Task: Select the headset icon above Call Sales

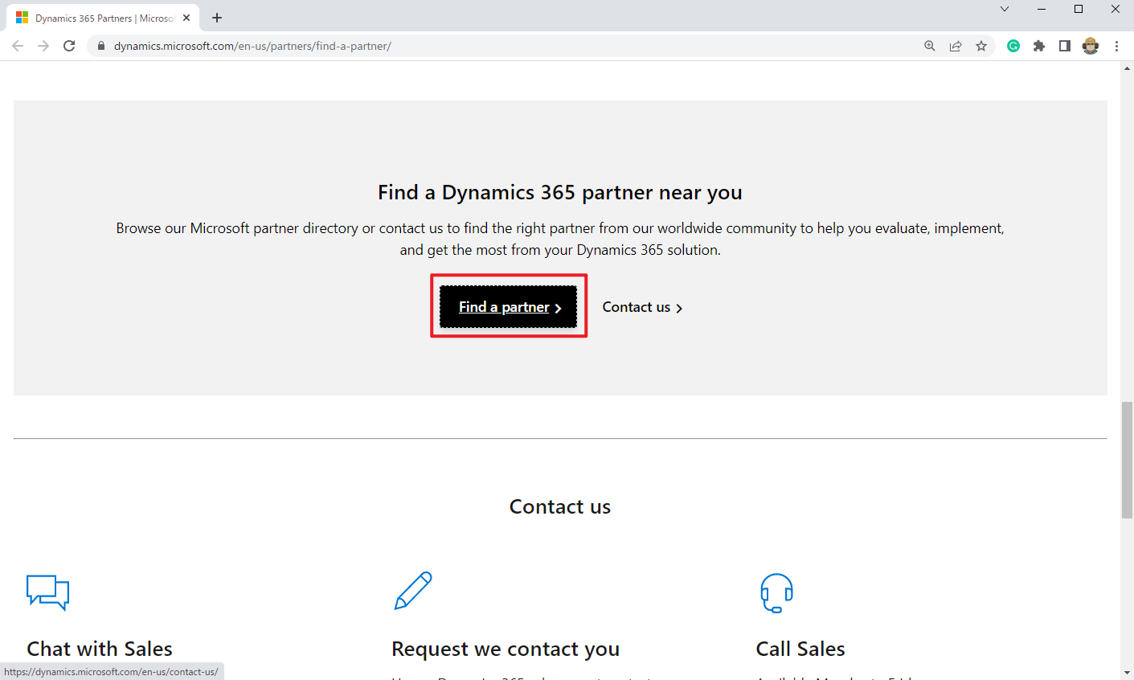Action: (x=775, y=592)
